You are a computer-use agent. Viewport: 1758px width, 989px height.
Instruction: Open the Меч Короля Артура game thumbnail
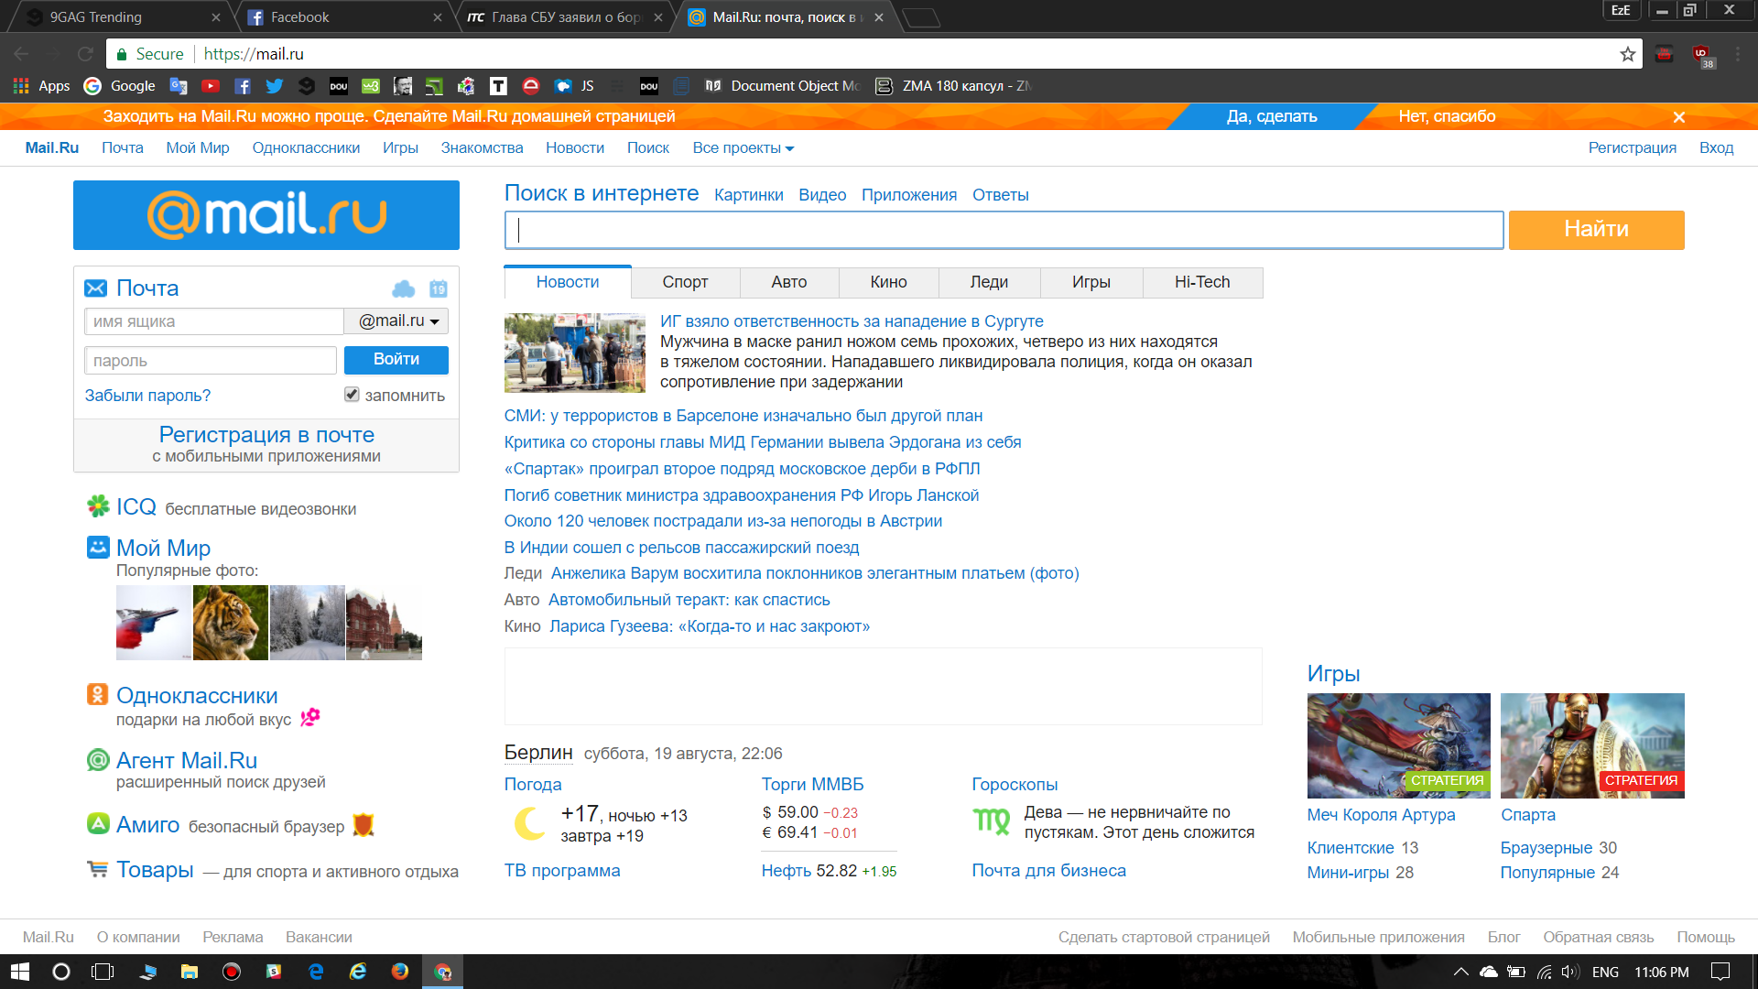click(x=1398, y=745)
